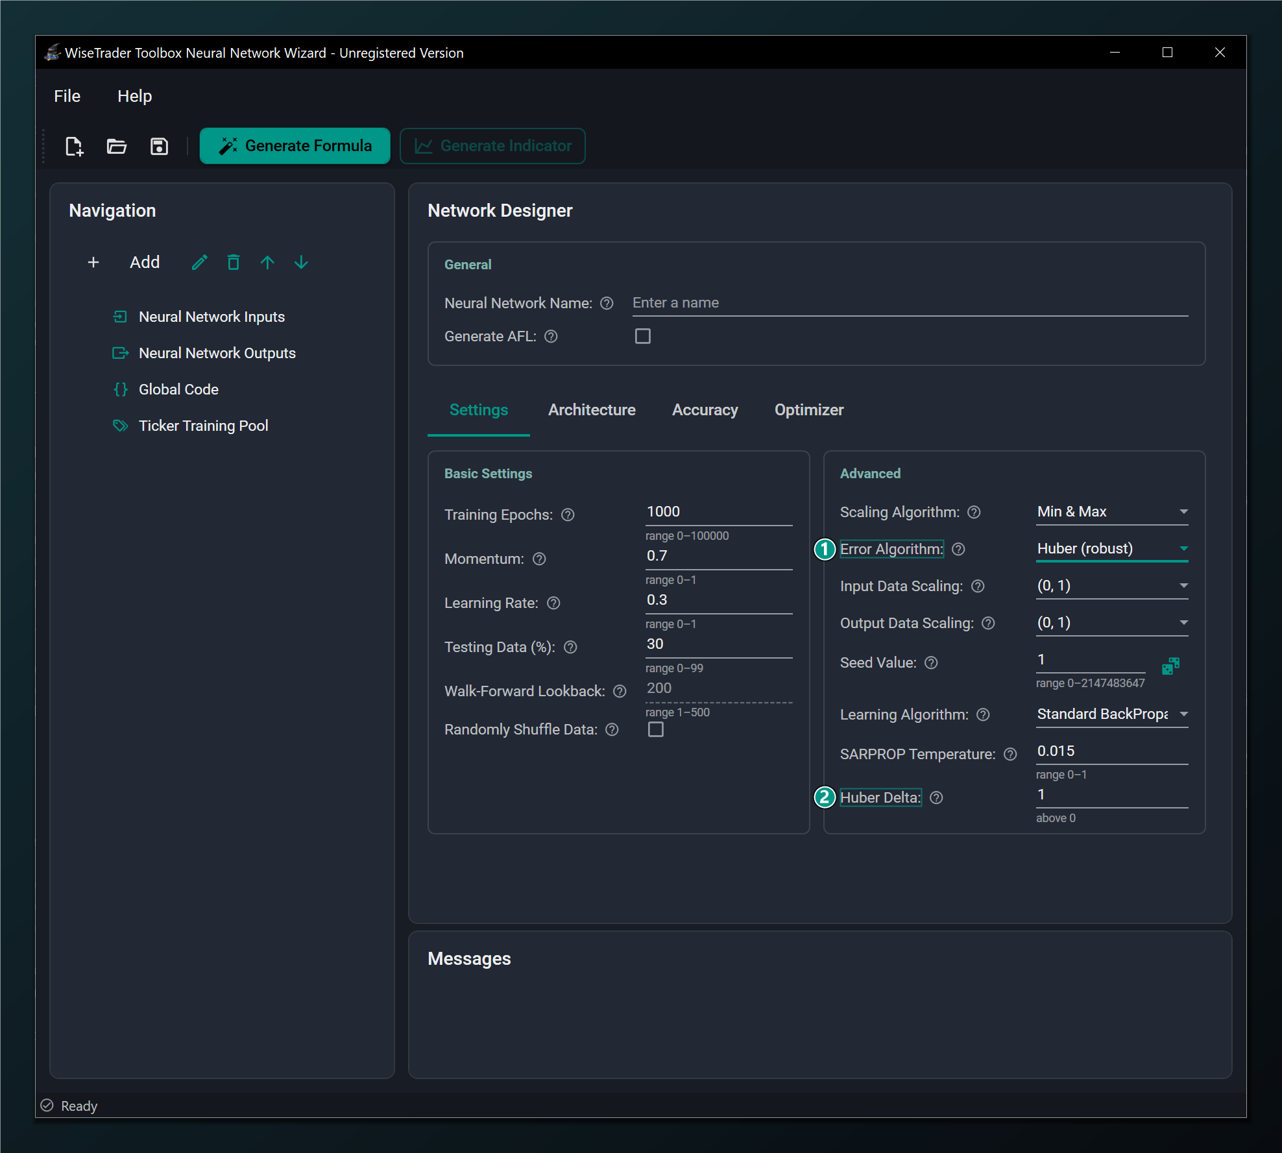Save using the floppy disk icon
The image size is (1282, 1153).
[159, 146]
